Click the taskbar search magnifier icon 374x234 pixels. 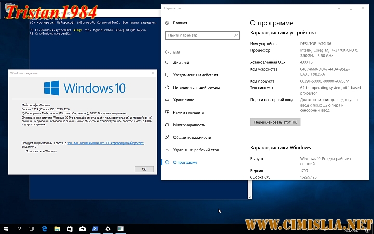pos(19,228)
